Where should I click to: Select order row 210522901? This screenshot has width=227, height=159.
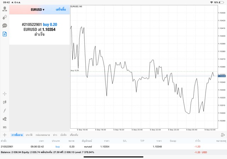tap(113, 147)
